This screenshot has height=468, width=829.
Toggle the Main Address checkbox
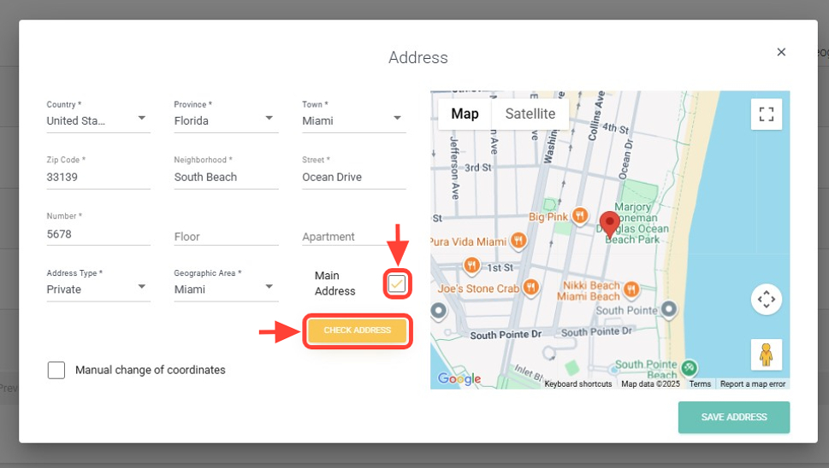coord(397,284)
